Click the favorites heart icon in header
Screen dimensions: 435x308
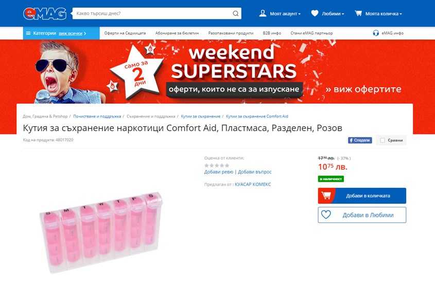tap(315, 13)
